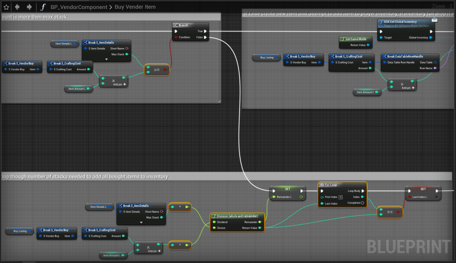Click the Condition pin on the Branch node
This screenshot has height=263, width=456.
point(177,37)
